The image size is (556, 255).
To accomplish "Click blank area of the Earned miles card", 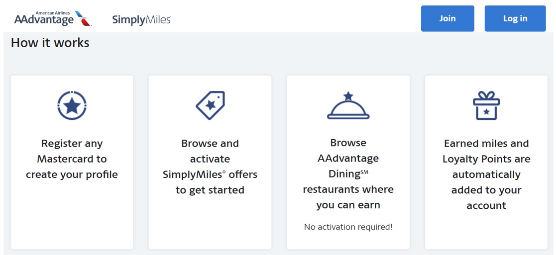I will point(486,231).
